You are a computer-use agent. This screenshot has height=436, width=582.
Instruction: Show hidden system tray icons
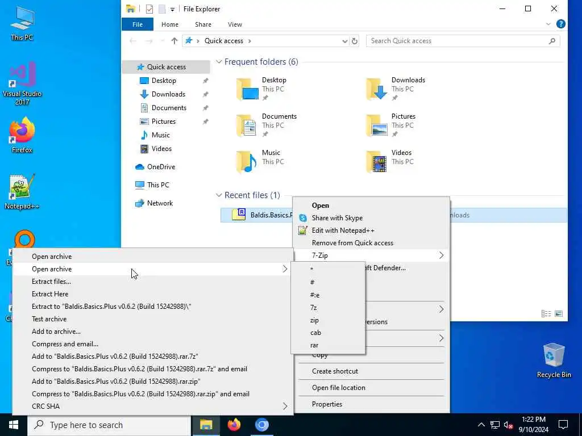[481, 425]
